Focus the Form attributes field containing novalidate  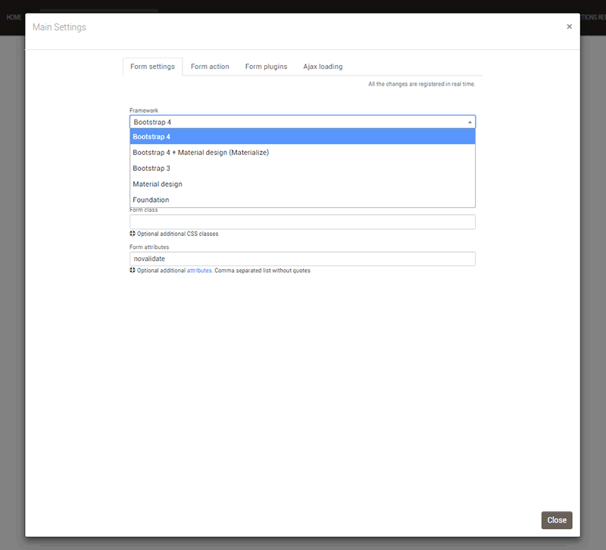[x=302, y=259]
